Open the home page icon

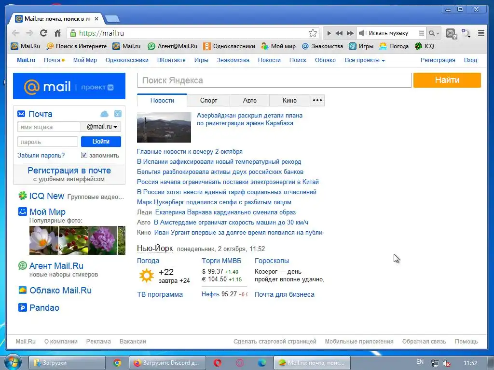pyautogui.click(x=57, y=33)
